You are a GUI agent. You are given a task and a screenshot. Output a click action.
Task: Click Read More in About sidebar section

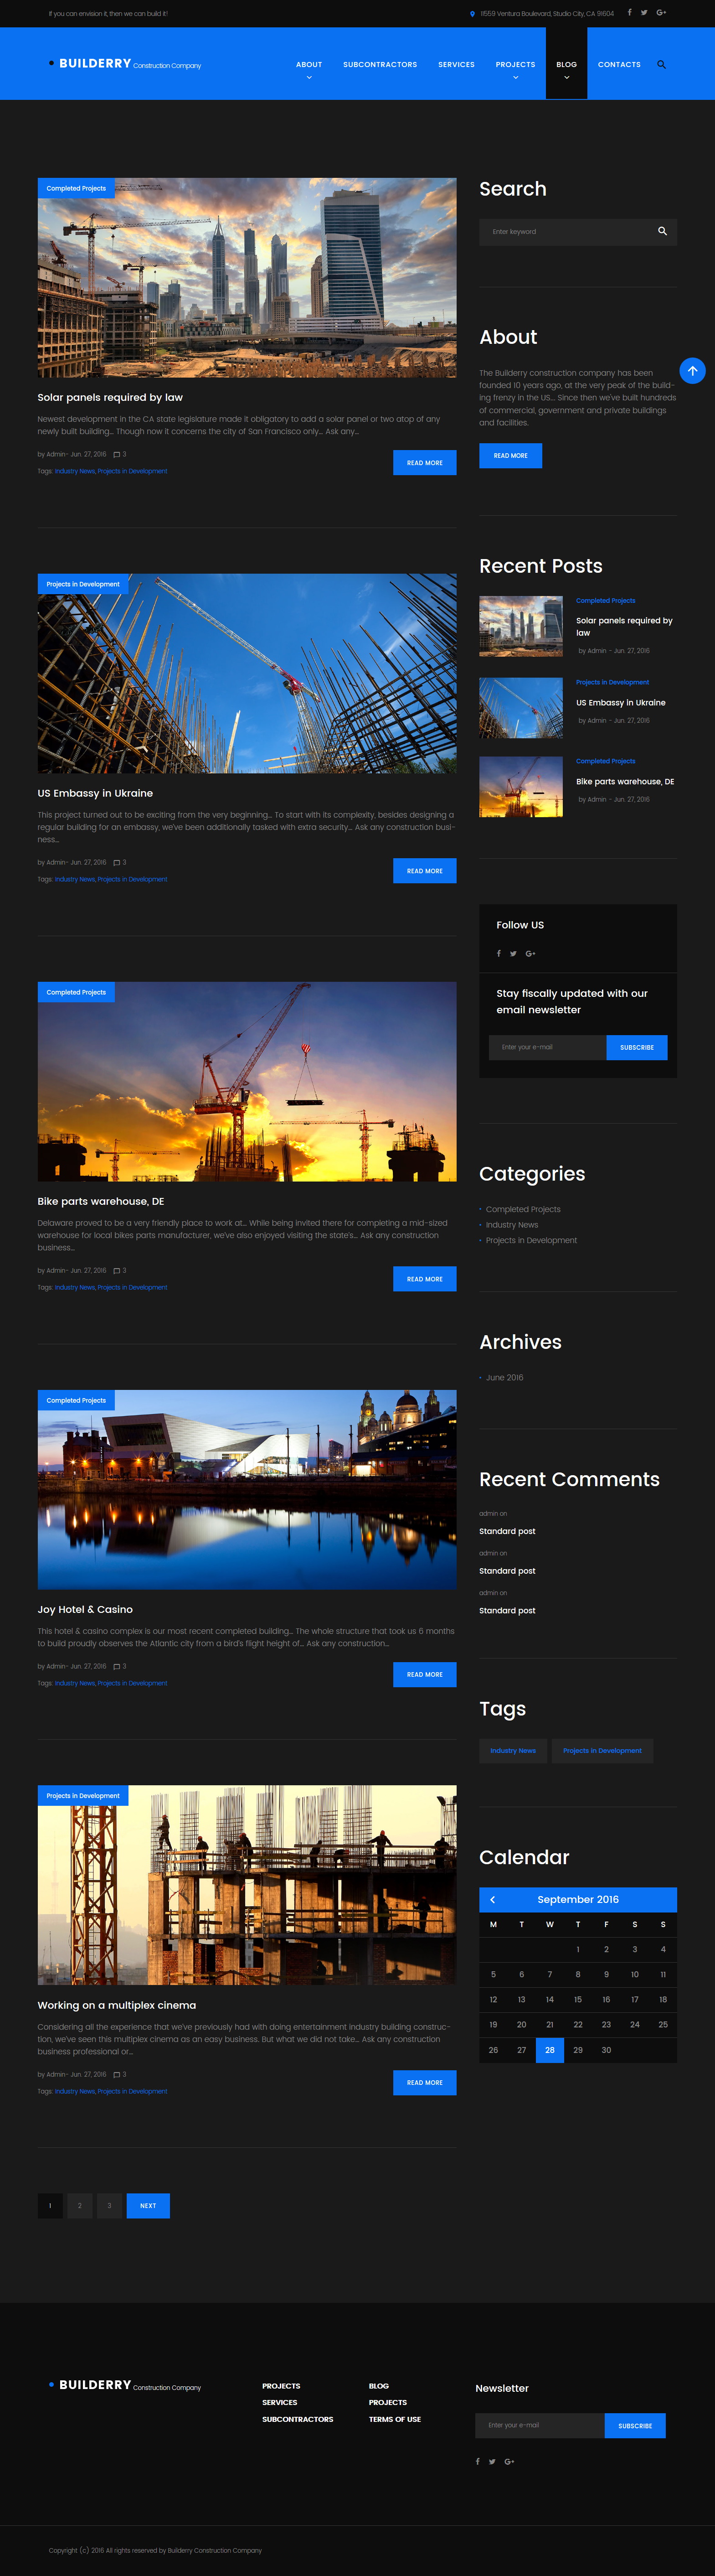(510, 455)
